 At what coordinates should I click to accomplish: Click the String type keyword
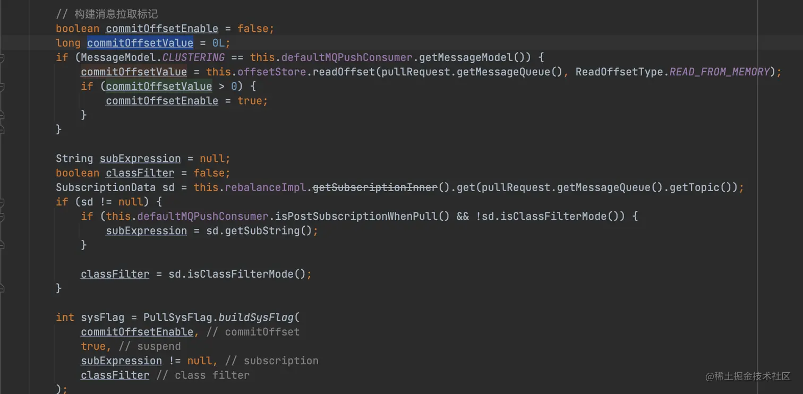pos(74,158)
